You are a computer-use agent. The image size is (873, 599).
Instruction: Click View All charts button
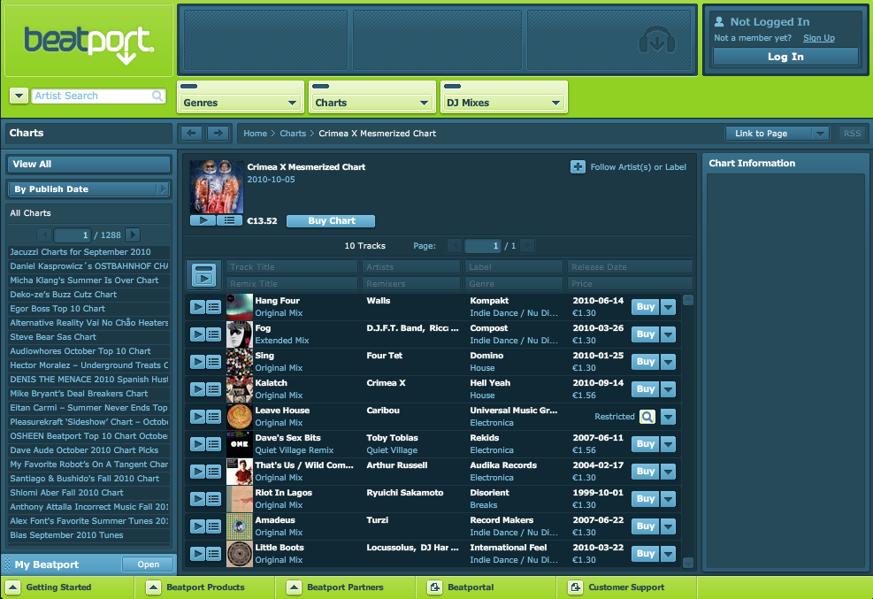89,165
